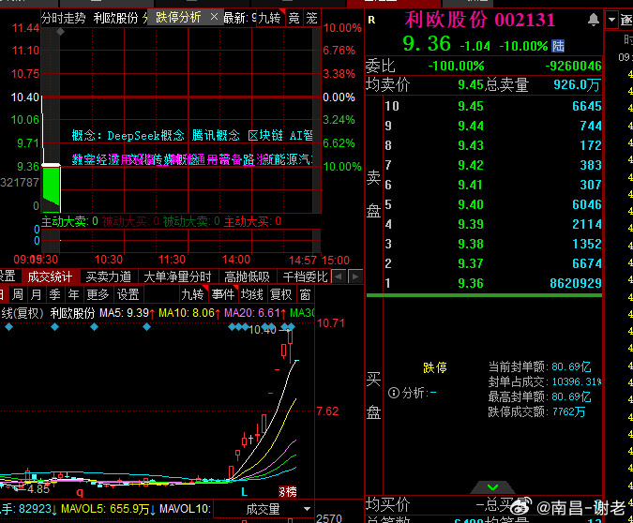This screenshot has height=523, width=633.
Task: Click 当前封单额 80.69亿 value
Action: click(x=571, y=366)
